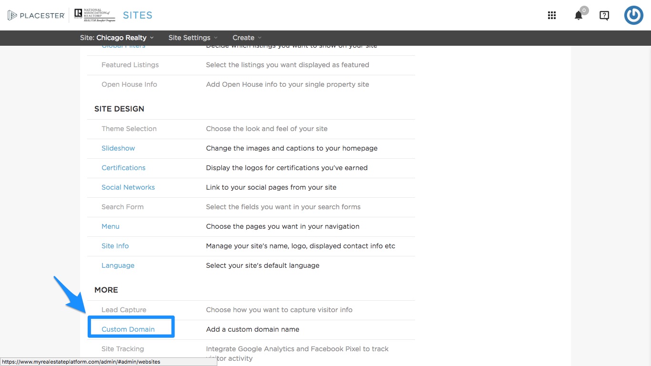This screenshot has height=366, width=651.
Task: Click the Featured Listings item
Action: (130, 65)
